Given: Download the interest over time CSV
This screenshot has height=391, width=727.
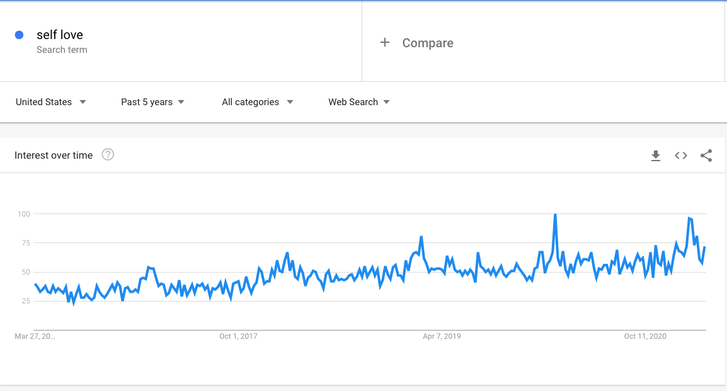Looking at the screenshot, I should (656, 156).
